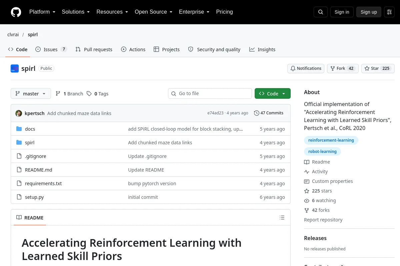Viewport: 400px width, 266px height.
Task: Open the GitHub homepage logo
Action: pyautogui.click(x=16, y=12)
